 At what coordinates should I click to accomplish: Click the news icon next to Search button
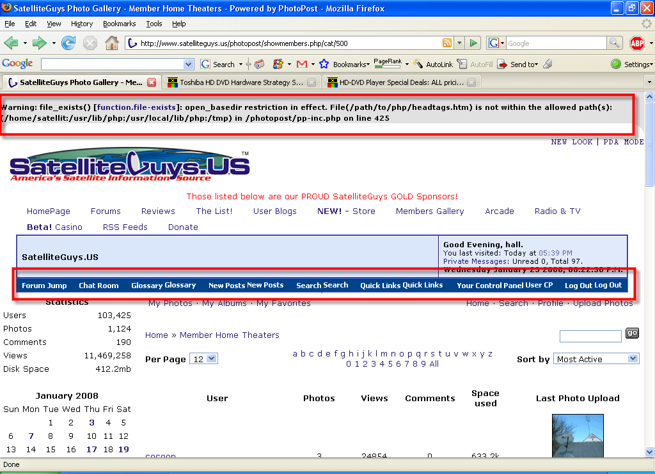click(x=259, y=64)
